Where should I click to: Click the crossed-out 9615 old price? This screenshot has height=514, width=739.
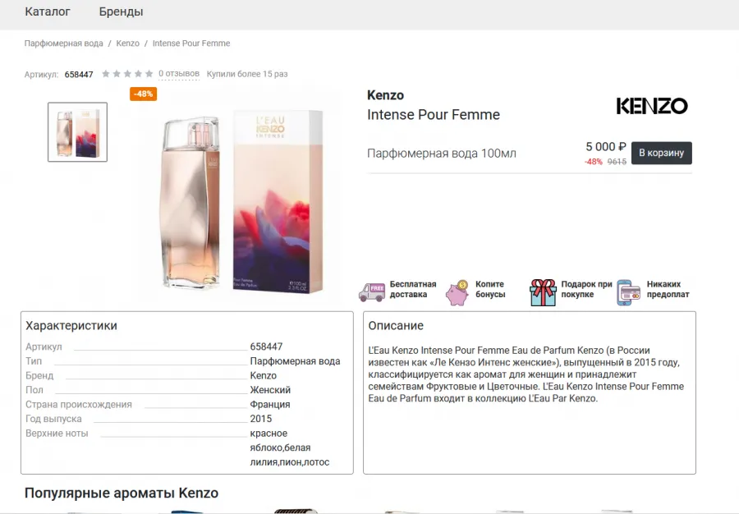point(617,162)
